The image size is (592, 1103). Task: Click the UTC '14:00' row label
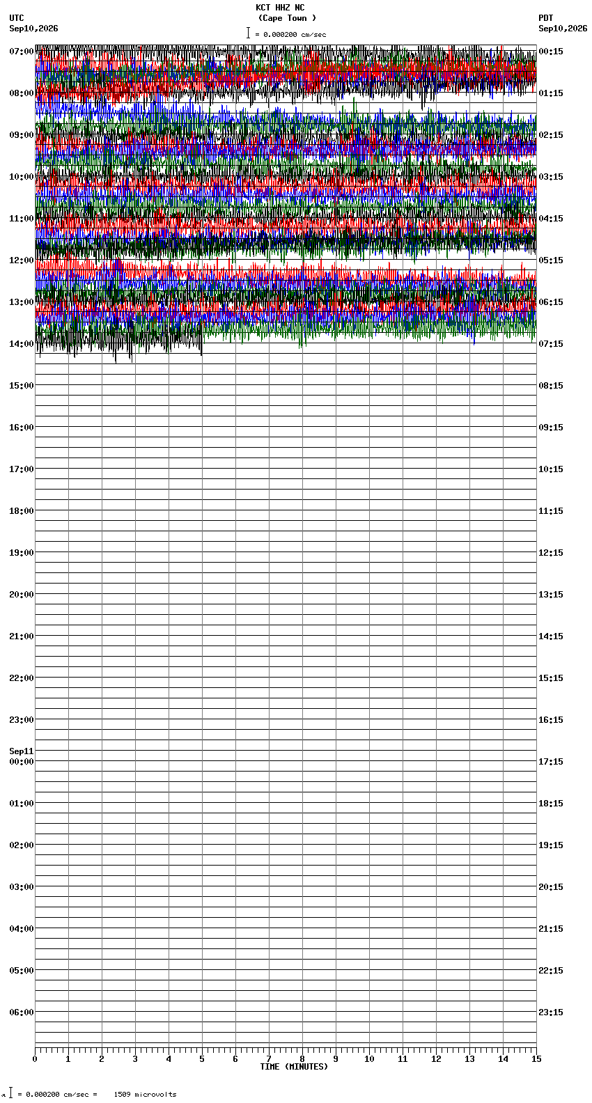[22, 344]
